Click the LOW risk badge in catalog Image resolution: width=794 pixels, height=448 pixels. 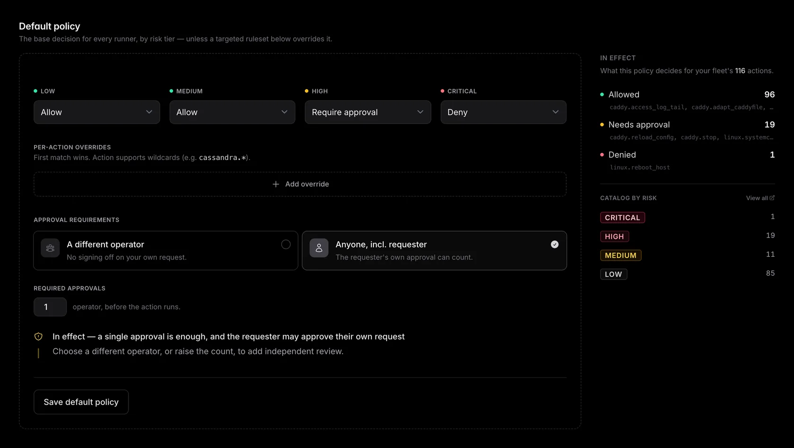click(613, 274)
